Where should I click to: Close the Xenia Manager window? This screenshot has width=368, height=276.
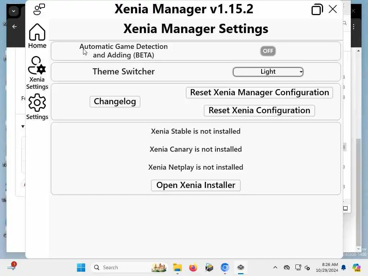tap(333, 9)
